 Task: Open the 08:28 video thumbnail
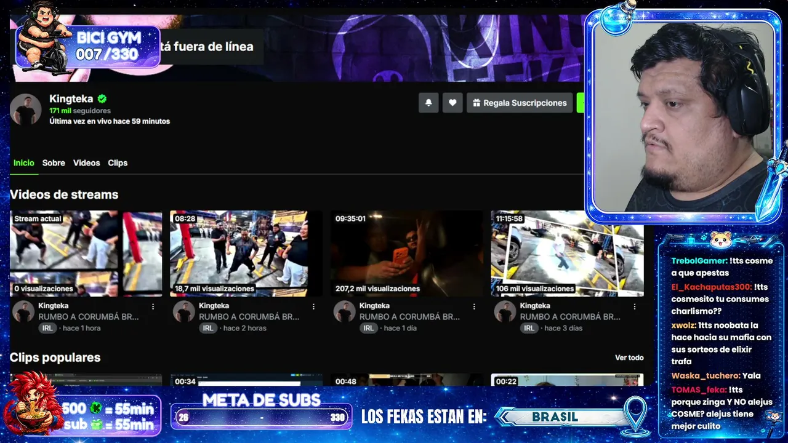click(246, 253)
